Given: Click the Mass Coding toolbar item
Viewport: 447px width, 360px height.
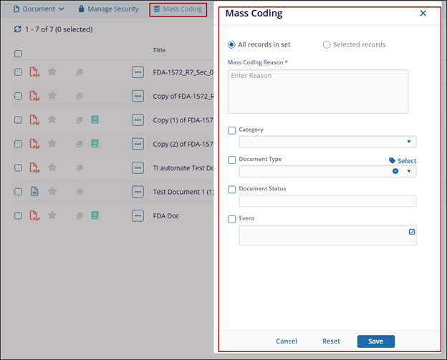Looking at the screenshot, I should 178,9.
